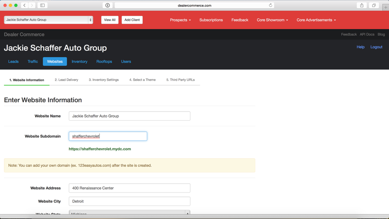Click into the Website Address field
Viewport: 389px width, 219px height.
(129, 188)
